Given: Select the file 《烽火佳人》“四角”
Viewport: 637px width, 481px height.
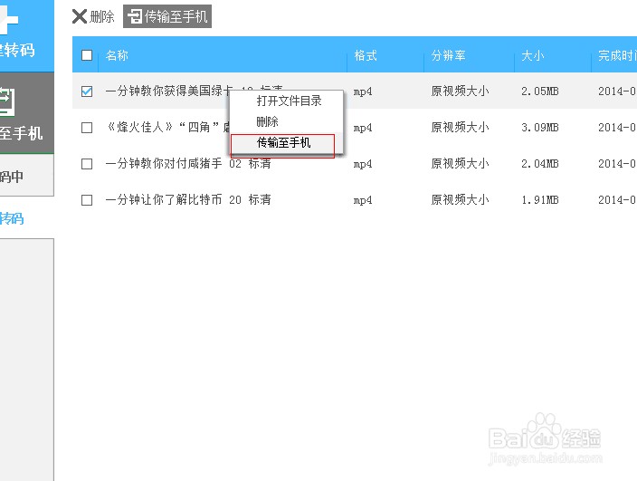Looking at the screenshot, I should [x=167, y=128].
